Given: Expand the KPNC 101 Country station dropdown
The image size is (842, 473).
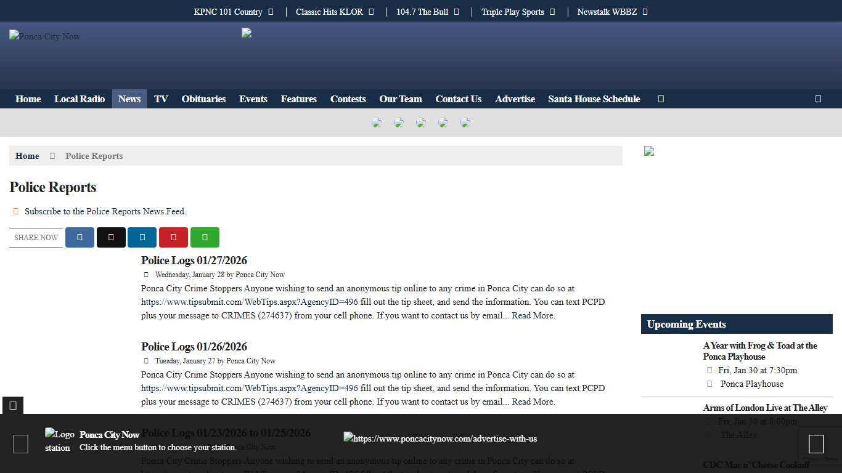Looking at the screenshot, I should pyautogui.click(x=271, y=12).
